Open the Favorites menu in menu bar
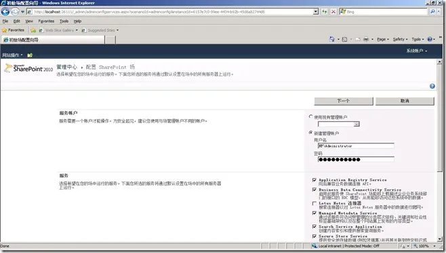446x253 pixels. [46, 21]
